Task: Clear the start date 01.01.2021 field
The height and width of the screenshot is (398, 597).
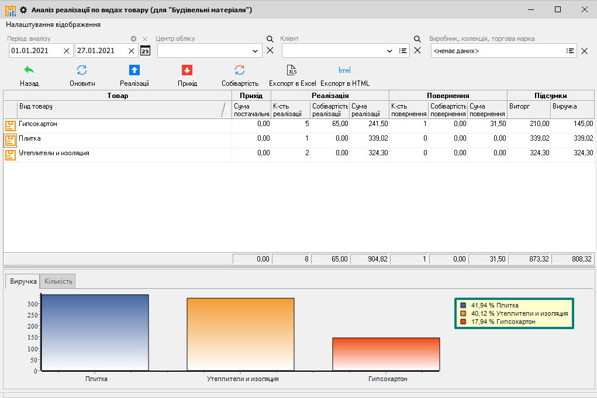Action: coord(66,51)
